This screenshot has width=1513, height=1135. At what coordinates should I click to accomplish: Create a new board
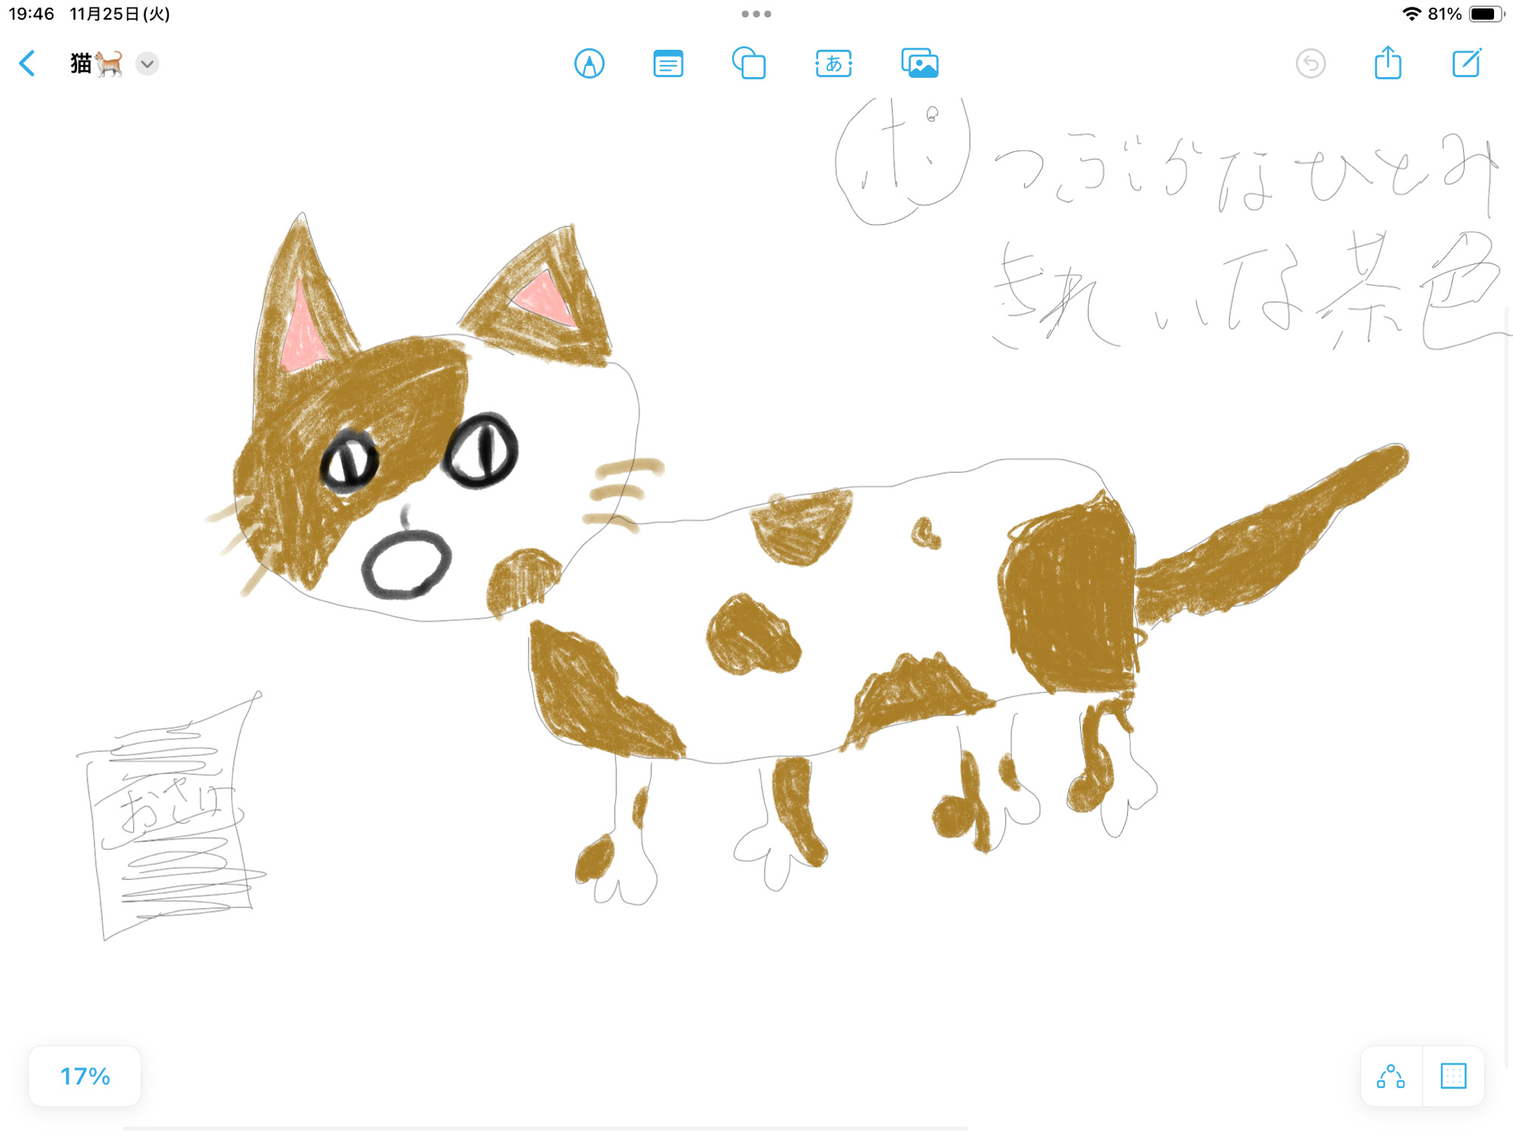point(1466,64)
